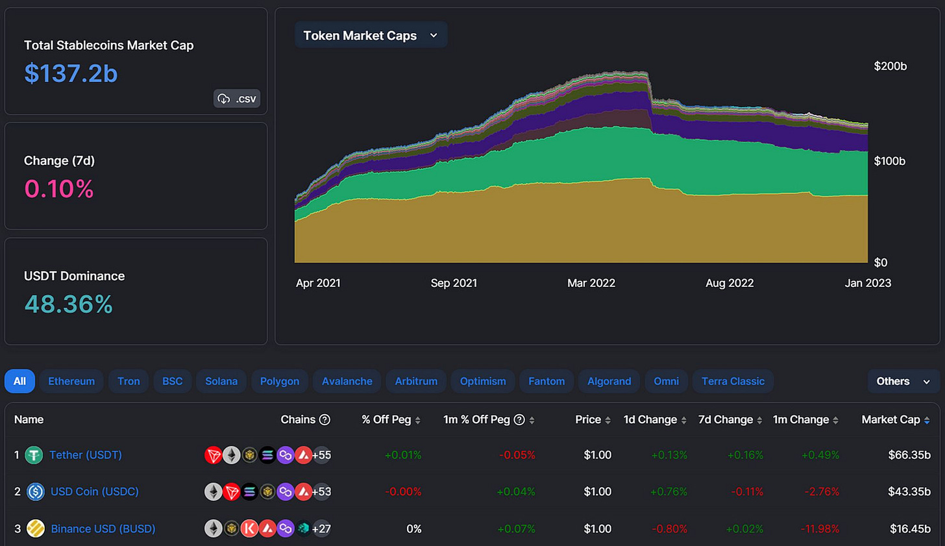Open the Binance USD (BUSD) link
Viewport: 945px width, 546px height.
[x=103, y=528]
